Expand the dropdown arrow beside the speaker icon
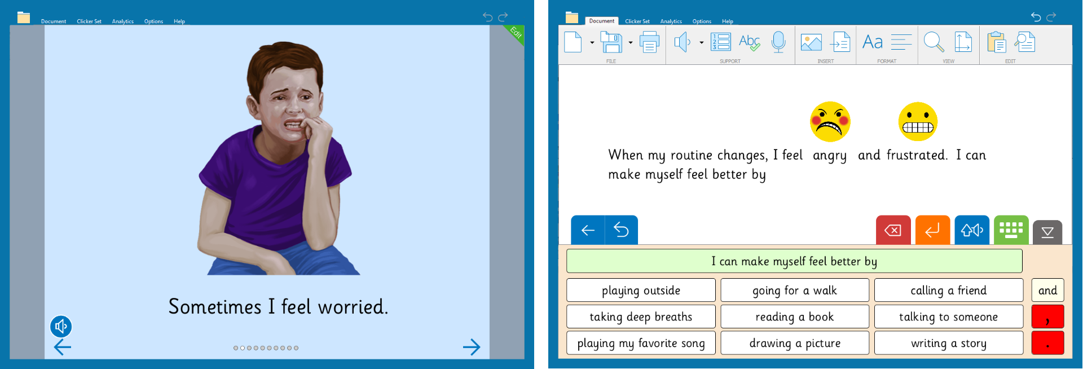Screen dimensions: 1083x369 [701, 43]
